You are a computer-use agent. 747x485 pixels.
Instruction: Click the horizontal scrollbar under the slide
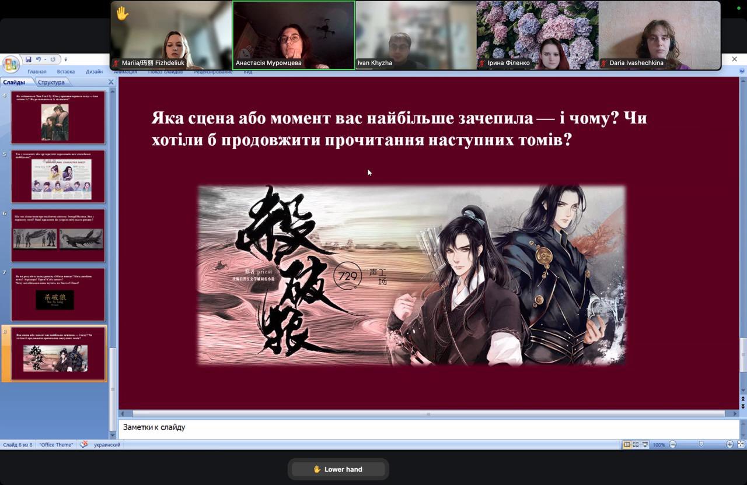pos(430,414)
